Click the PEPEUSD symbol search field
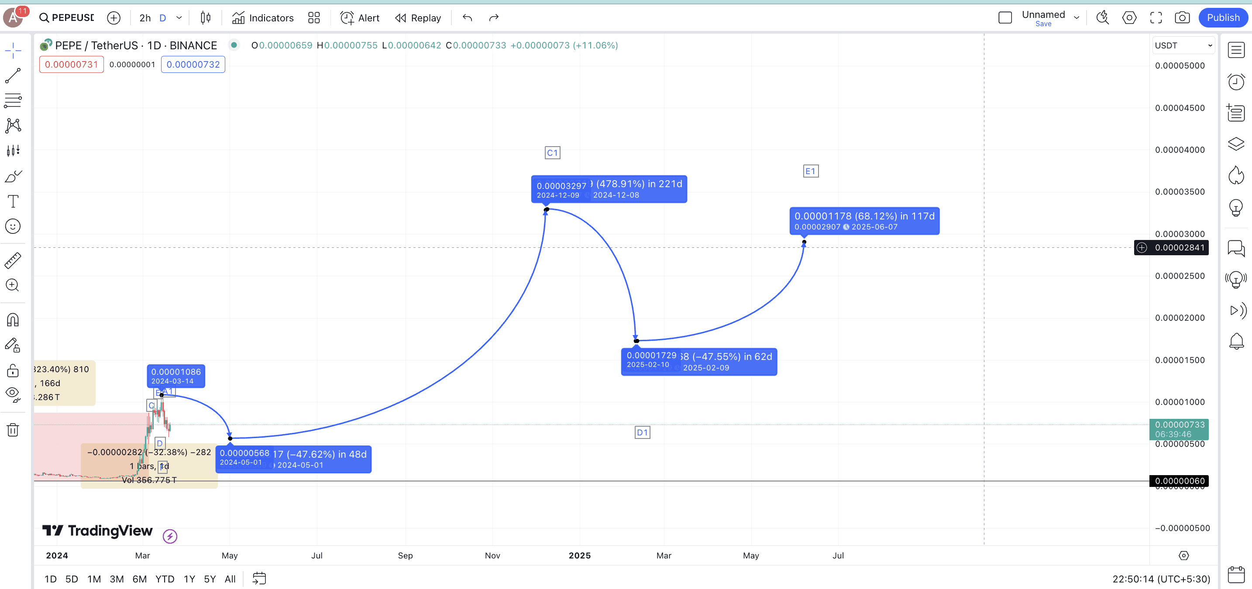Screen dimensions: 1252x589 pos(67,18)
